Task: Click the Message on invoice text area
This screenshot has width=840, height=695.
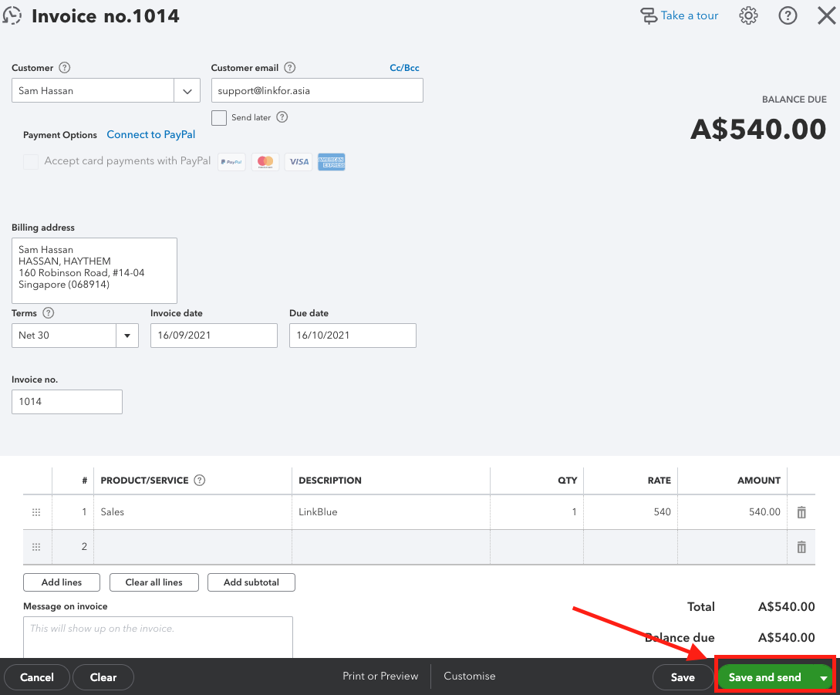Action: [158, 638]
